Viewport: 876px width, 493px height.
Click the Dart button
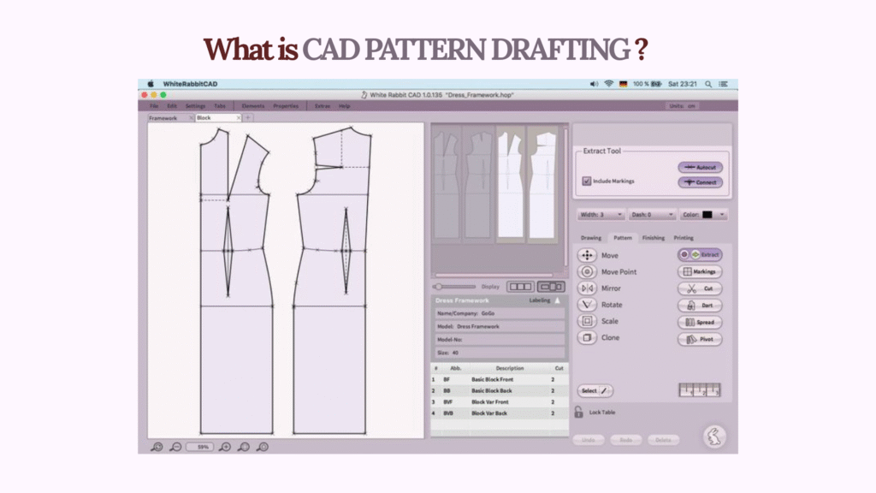700,305
